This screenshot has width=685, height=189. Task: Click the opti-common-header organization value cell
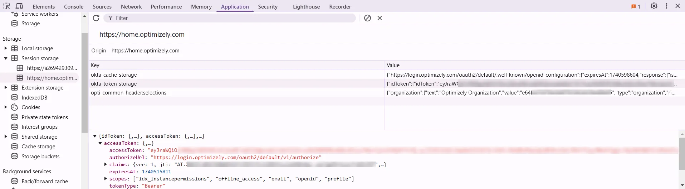point(535,92)
